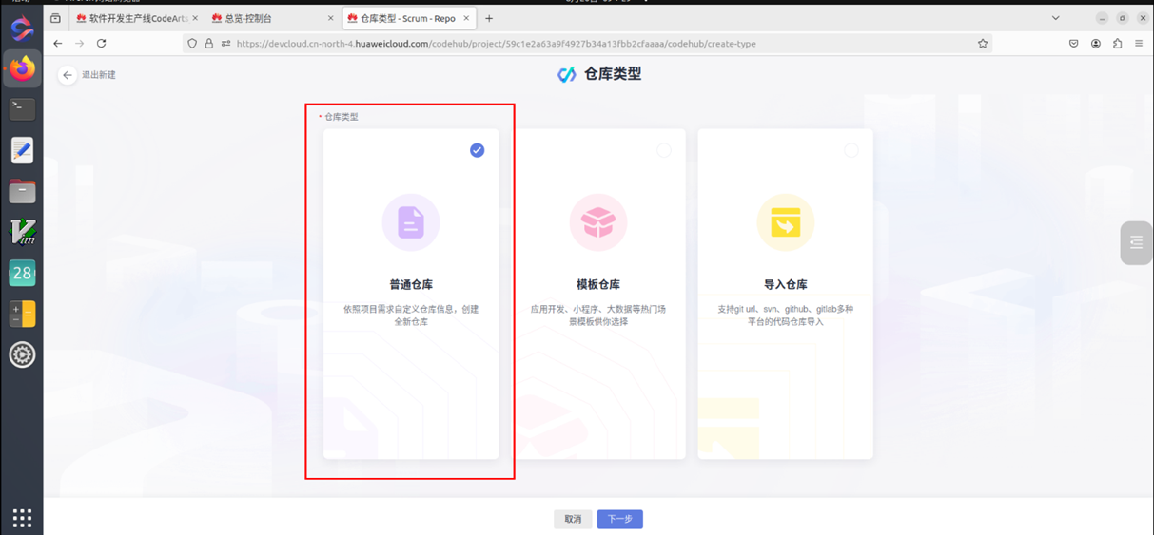Click the tracking protection shield icon

click(x=192, y=44)
